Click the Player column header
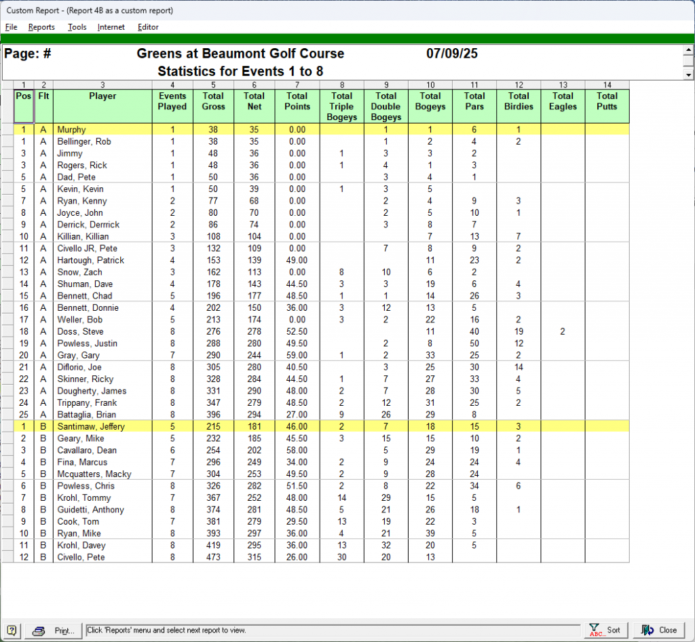 point(102,96)
